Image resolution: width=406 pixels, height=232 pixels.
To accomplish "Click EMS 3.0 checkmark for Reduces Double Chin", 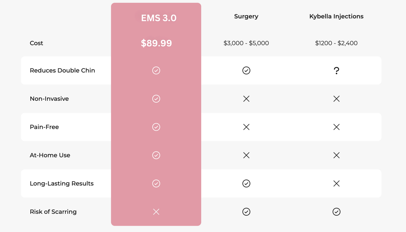I will click(x=156, y=70).
